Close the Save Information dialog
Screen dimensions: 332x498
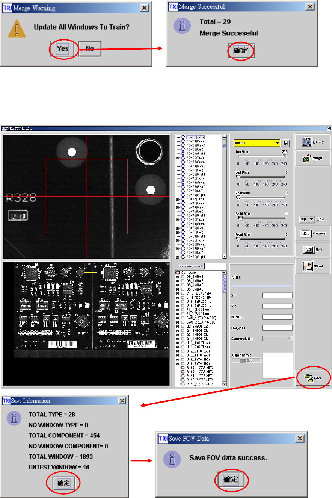122,401
